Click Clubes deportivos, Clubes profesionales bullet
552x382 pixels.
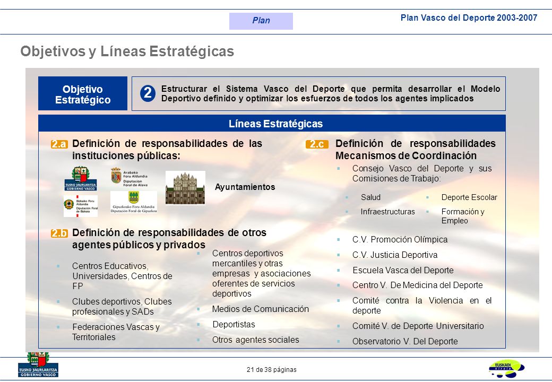click(x=122, y=306)
